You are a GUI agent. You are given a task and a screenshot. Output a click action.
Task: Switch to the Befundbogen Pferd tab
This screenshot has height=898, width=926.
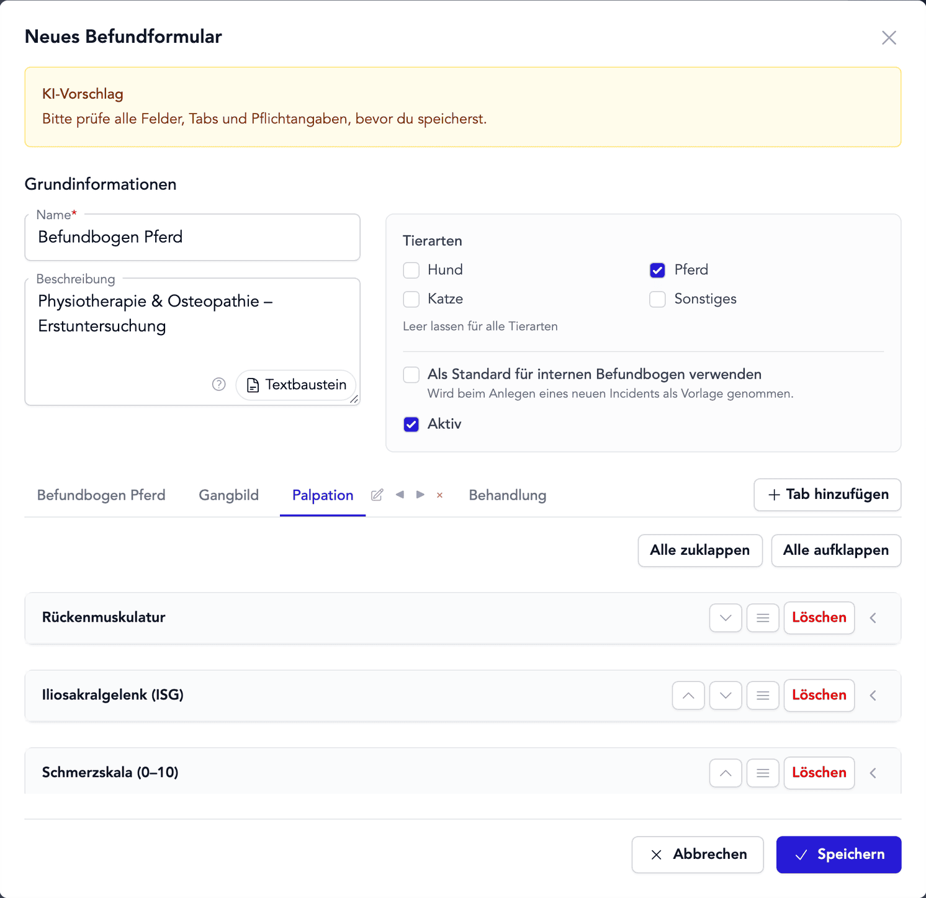(x=101, y=495)
